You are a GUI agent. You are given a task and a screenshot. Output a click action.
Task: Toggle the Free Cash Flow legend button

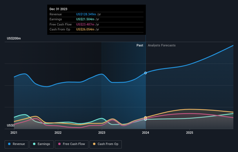tap(72, 144)
